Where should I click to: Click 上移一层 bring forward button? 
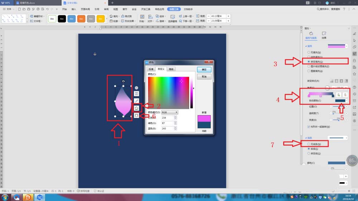pos(185,16)
